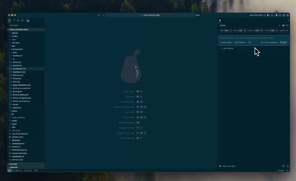
Task: Open the Run and Debug view
Action: point(23,20)
